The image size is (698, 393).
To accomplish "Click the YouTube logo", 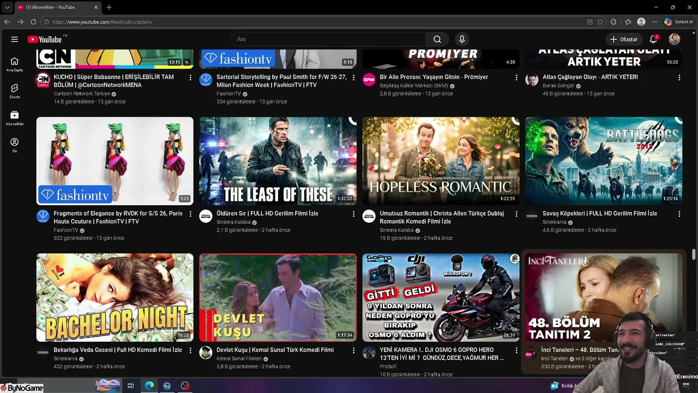I will point(45,39).
